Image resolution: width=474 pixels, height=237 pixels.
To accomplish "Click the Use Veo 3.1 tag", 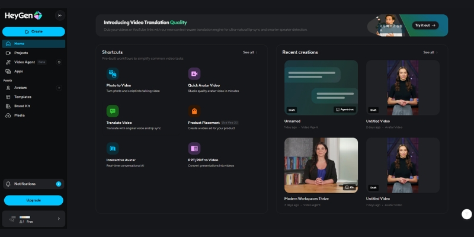I will pos(230,123).
